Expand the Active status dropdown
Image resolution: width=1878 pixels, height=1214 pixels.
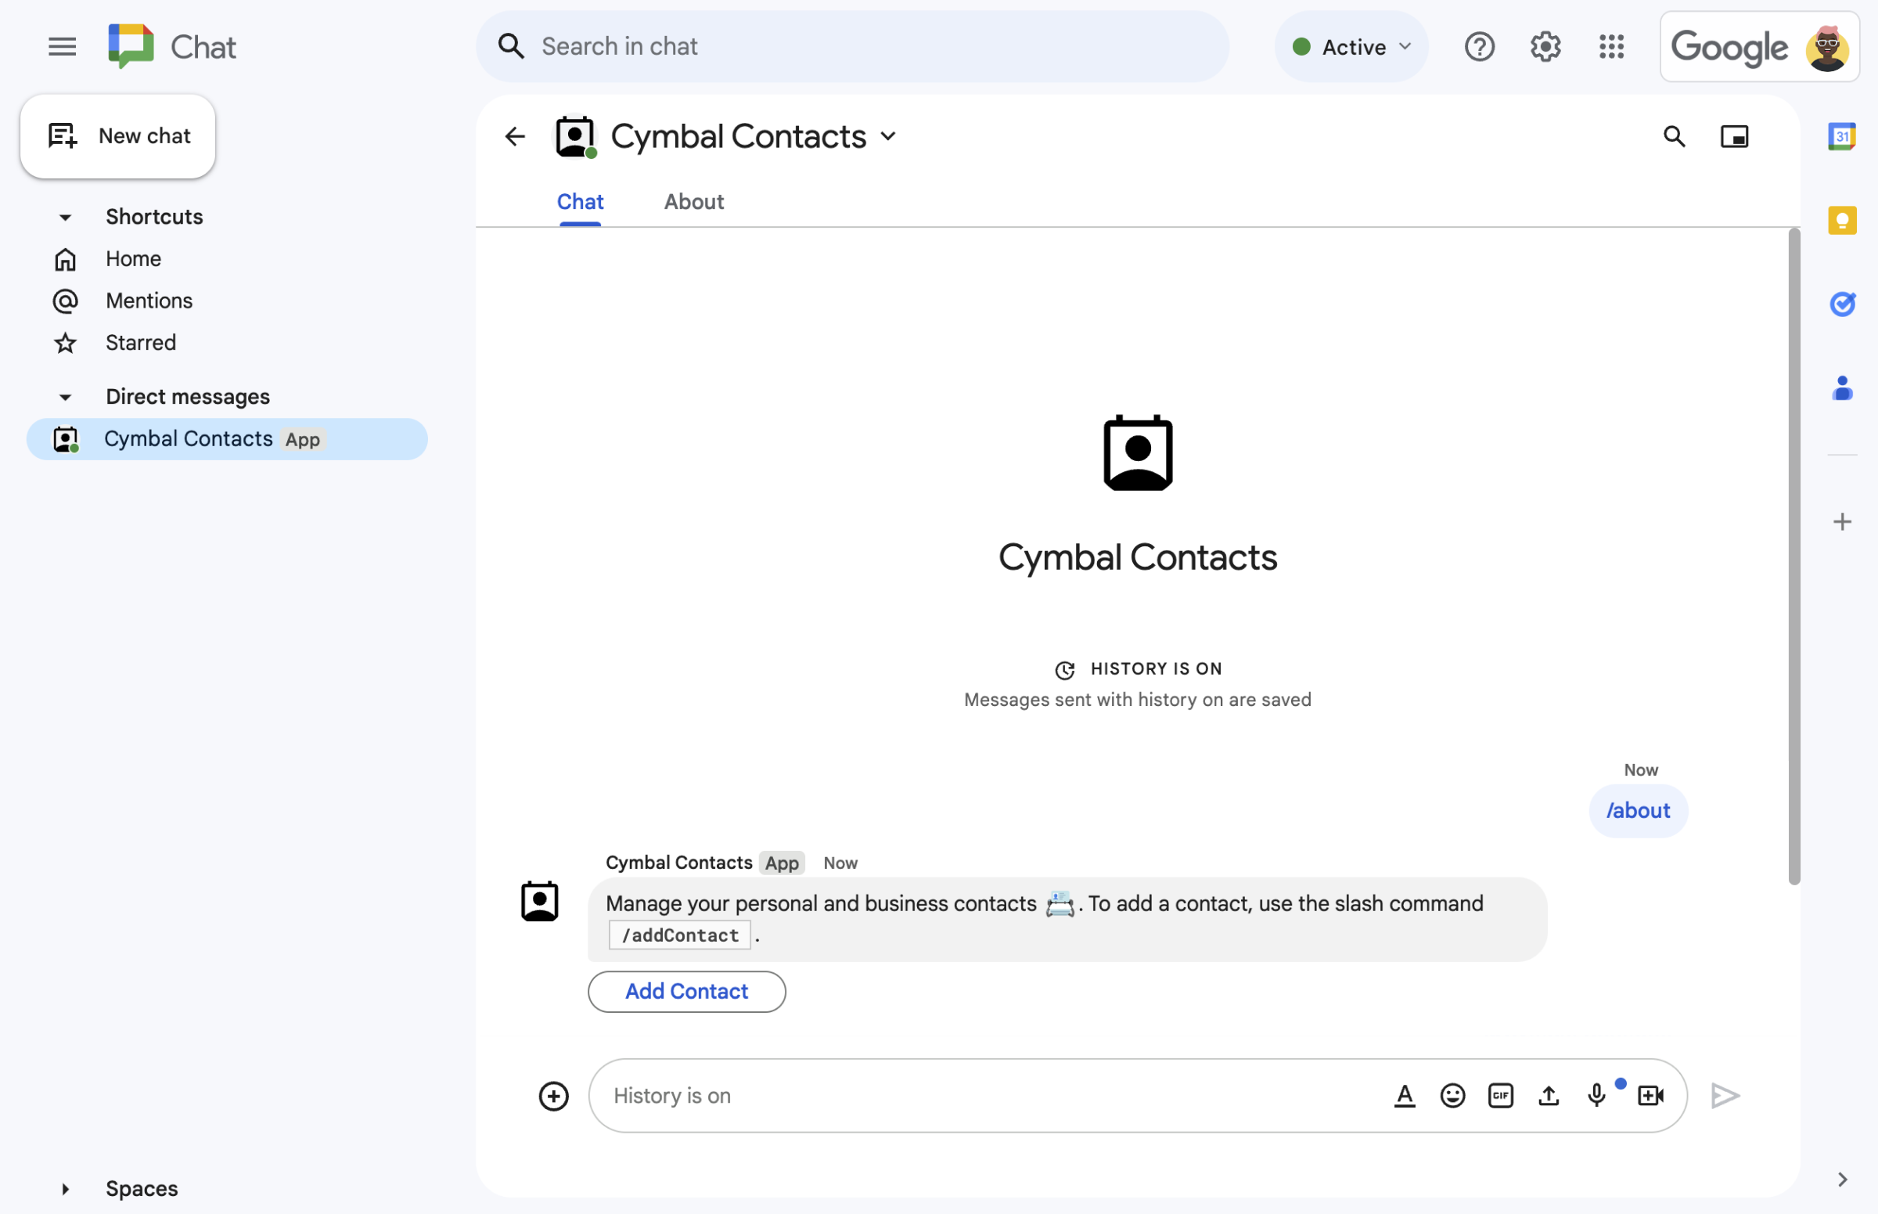[1351, 45]
